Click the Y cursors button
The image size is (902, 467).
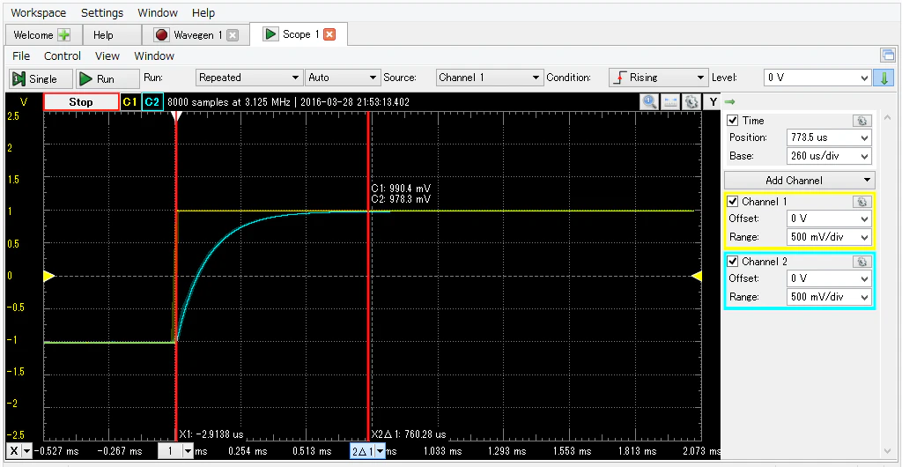tap(713, 102)
